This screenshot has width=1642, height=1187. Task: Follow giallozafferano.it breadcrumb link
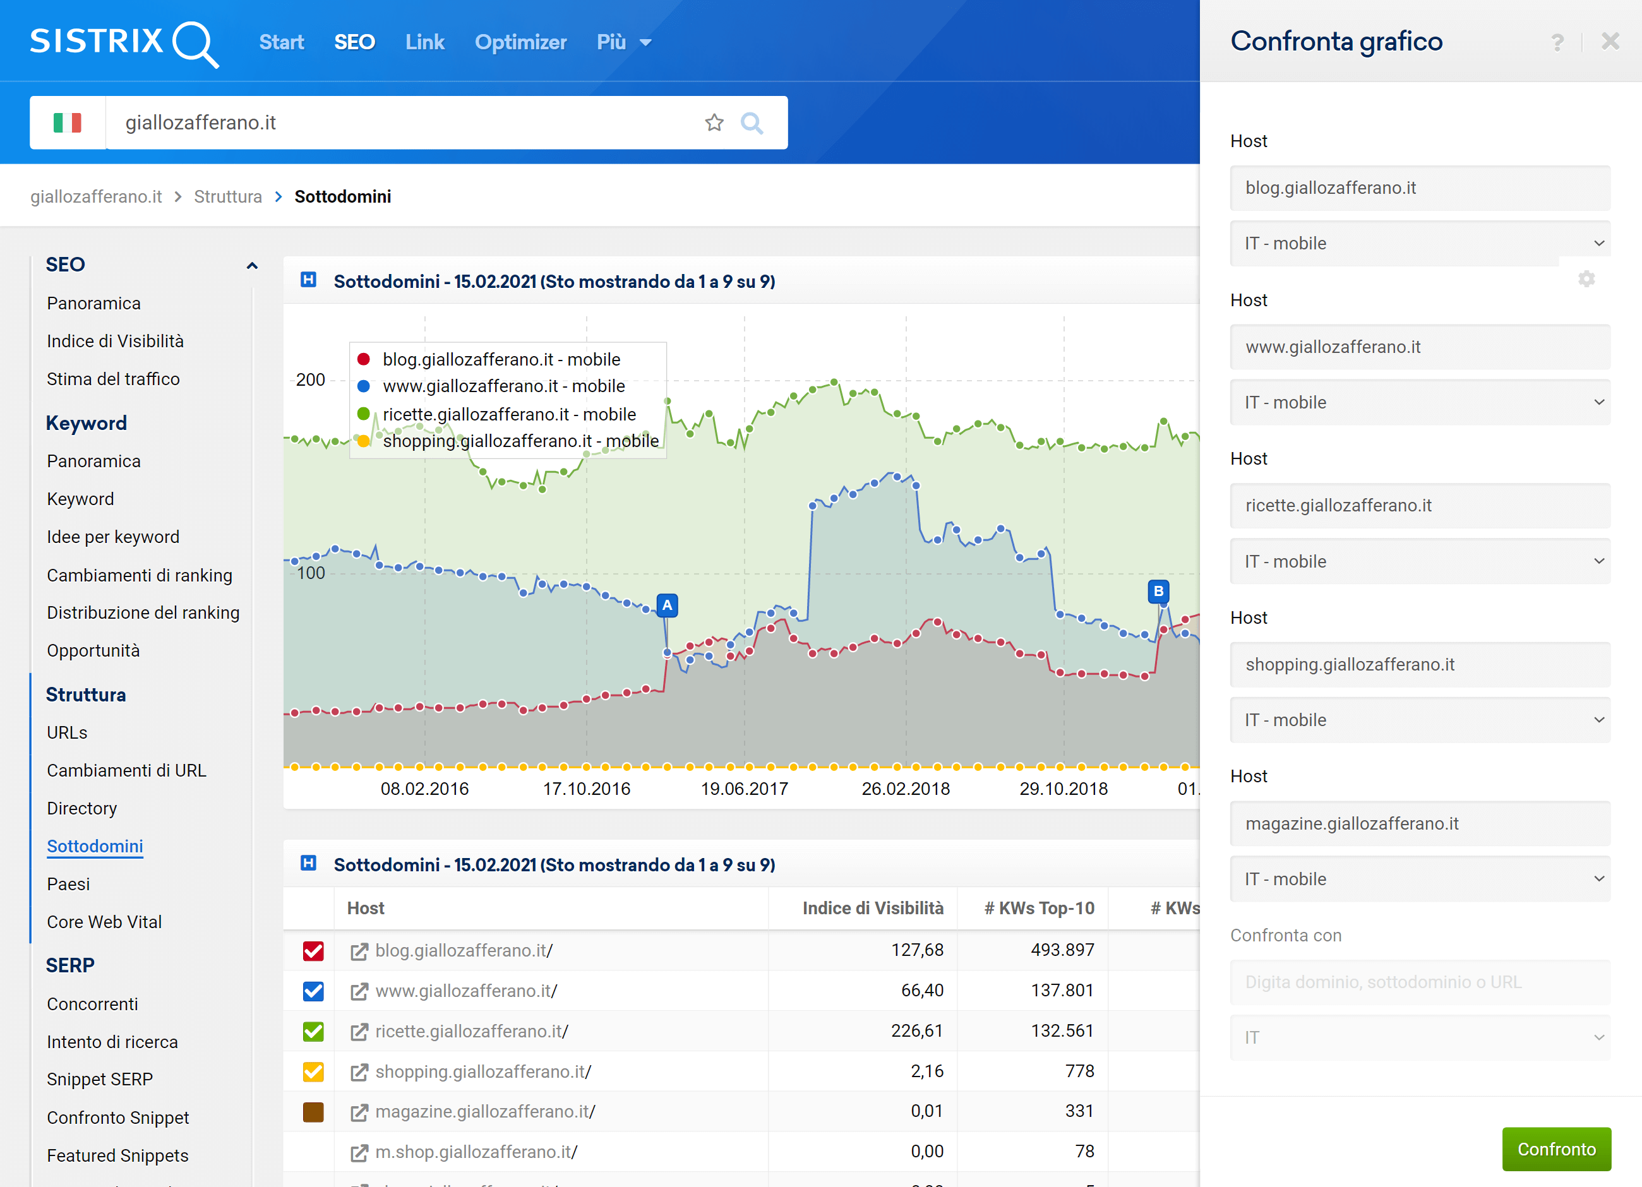pyautogui.click(x=95, y=197)
